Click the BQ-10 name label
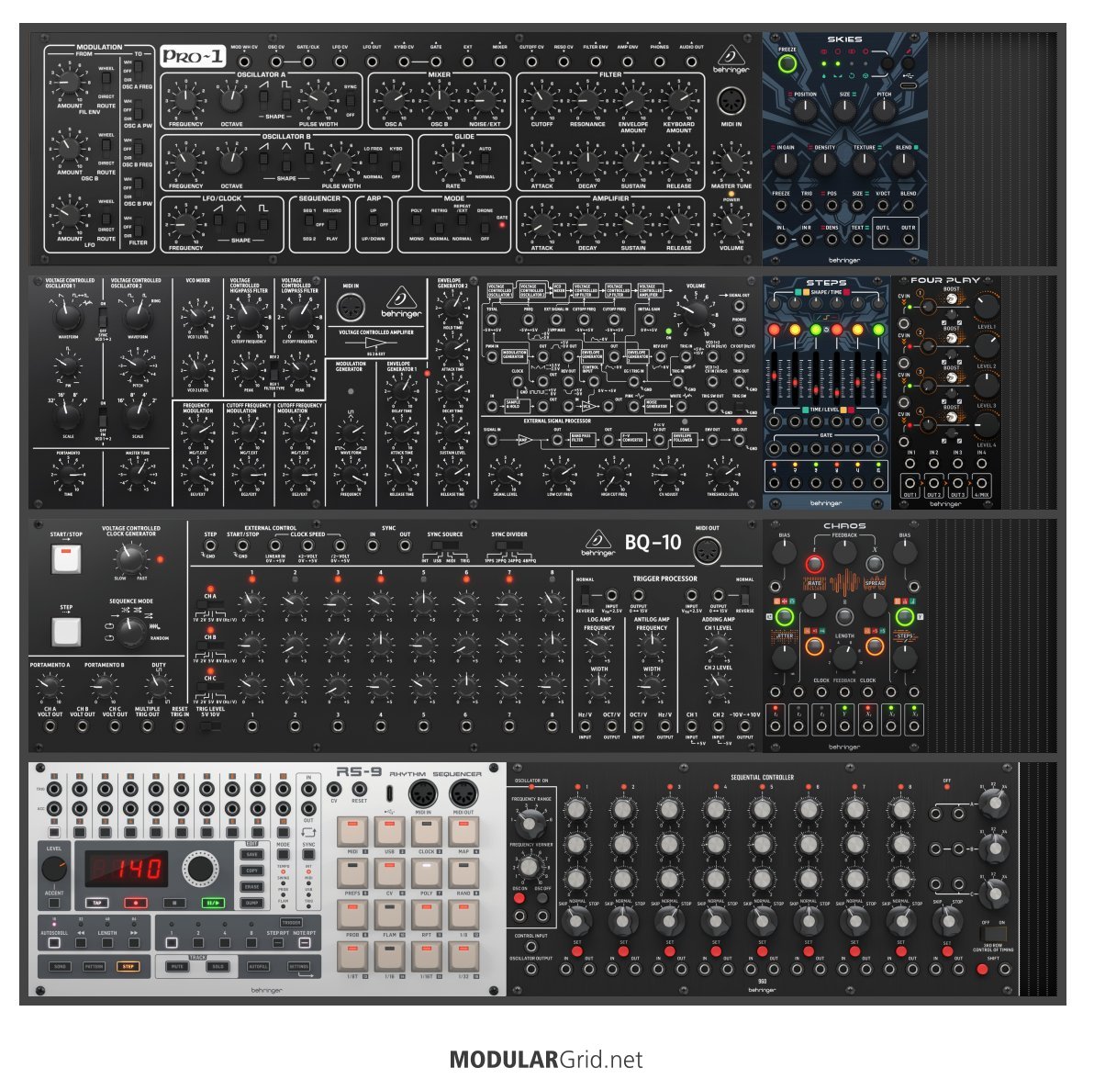1094x1079 pixels. [653, 543]
